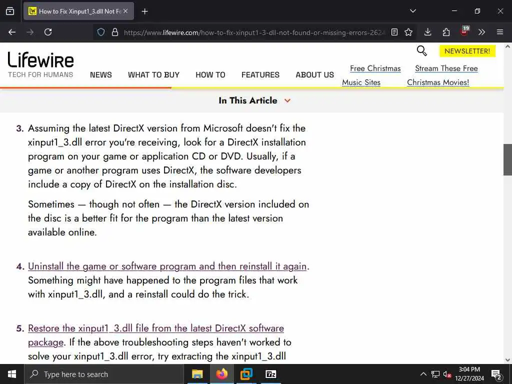Click the page scrollbar thumb
This screenshot has height=384, width=512.
coord(507,159)
